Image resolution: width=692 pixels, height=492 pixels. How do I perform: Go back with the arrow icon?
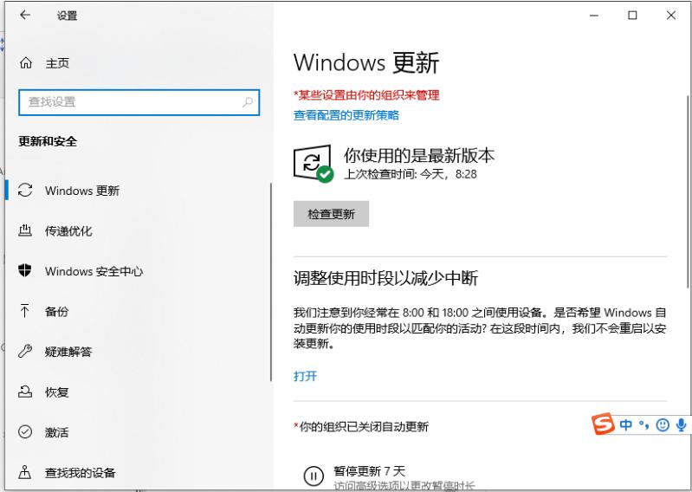click(x=25, y=15)
